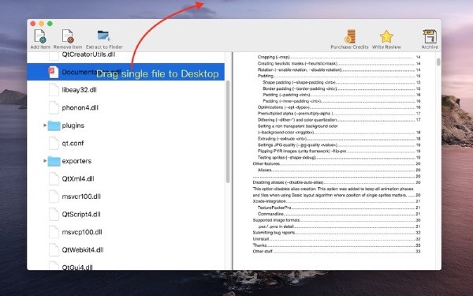473x296 pixels.
Task: Click the Add Item toolbar icon
Action: [40, 36]
